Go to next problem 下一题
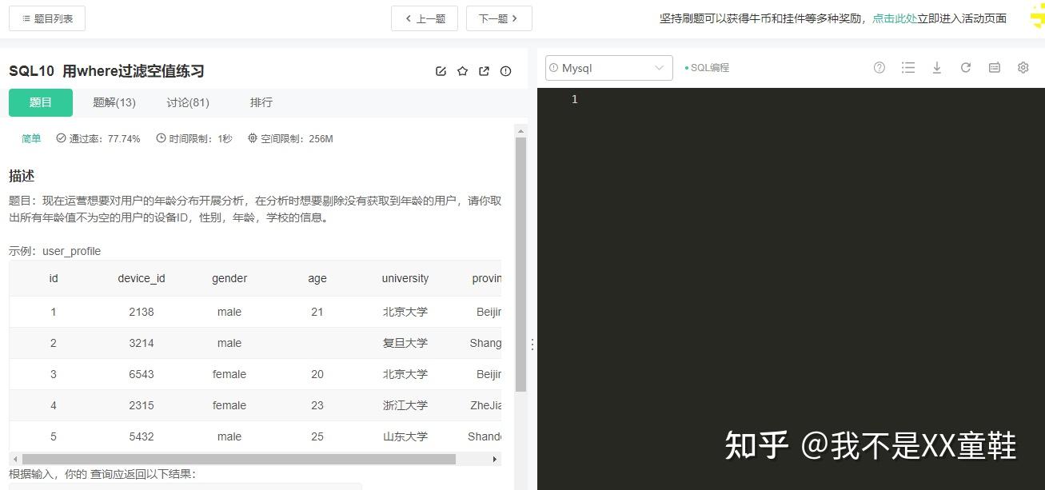The image size is (1045, 490). click(x=499, y=18)
